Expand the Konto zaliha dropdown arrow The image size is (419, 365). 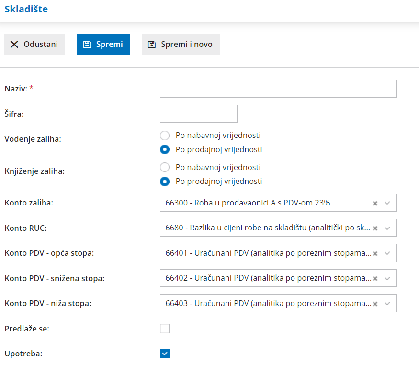click(387, 203)
